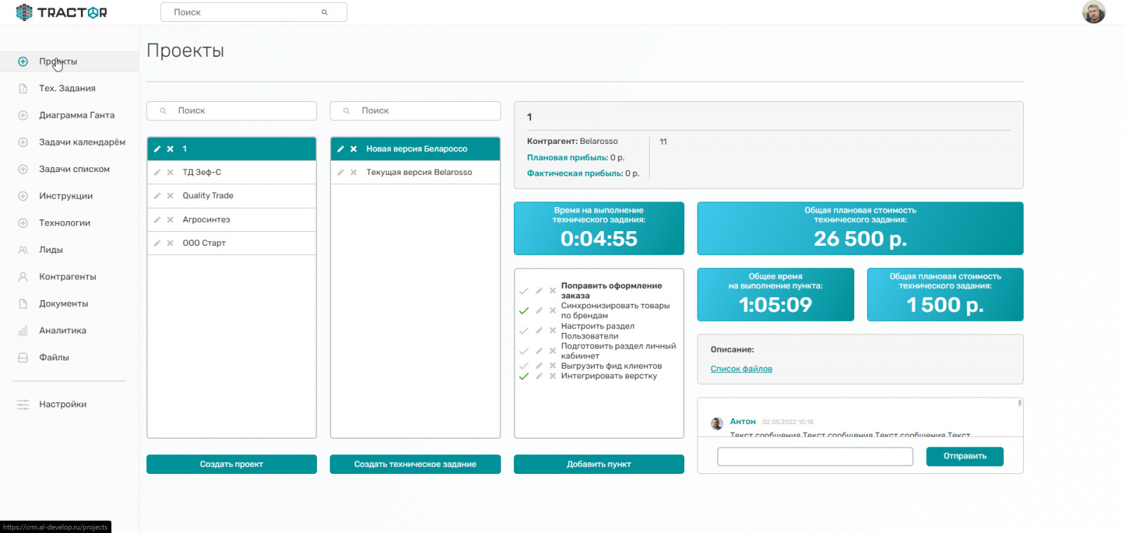Screen dimensions: 1125x533
Task: Remove the ТД Зеф-С project via X icon
Action: click(170, 172)
